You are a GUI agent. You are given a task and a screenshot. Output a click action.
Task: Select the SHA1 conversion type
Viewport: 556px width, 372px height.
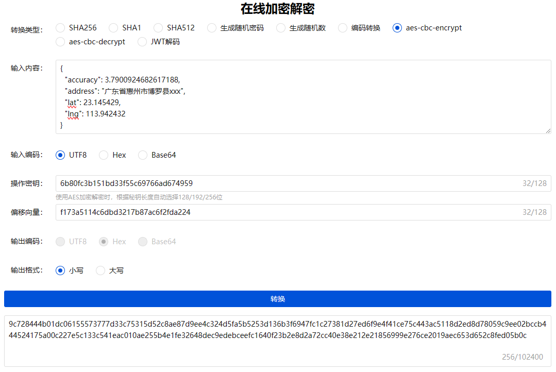114,28
